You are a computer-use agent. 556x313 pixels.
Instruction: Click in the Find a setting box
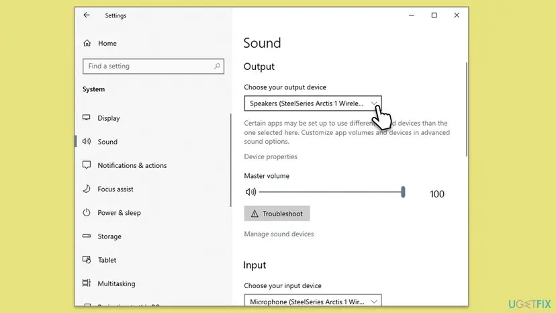tap(153, 66)
